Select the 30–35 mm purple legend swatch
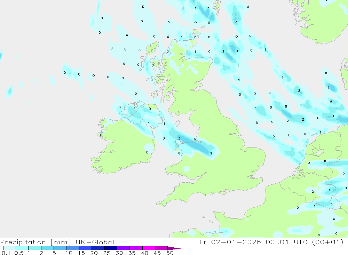The width and height of the screenshot is (348, 255). tap(123, 248)
